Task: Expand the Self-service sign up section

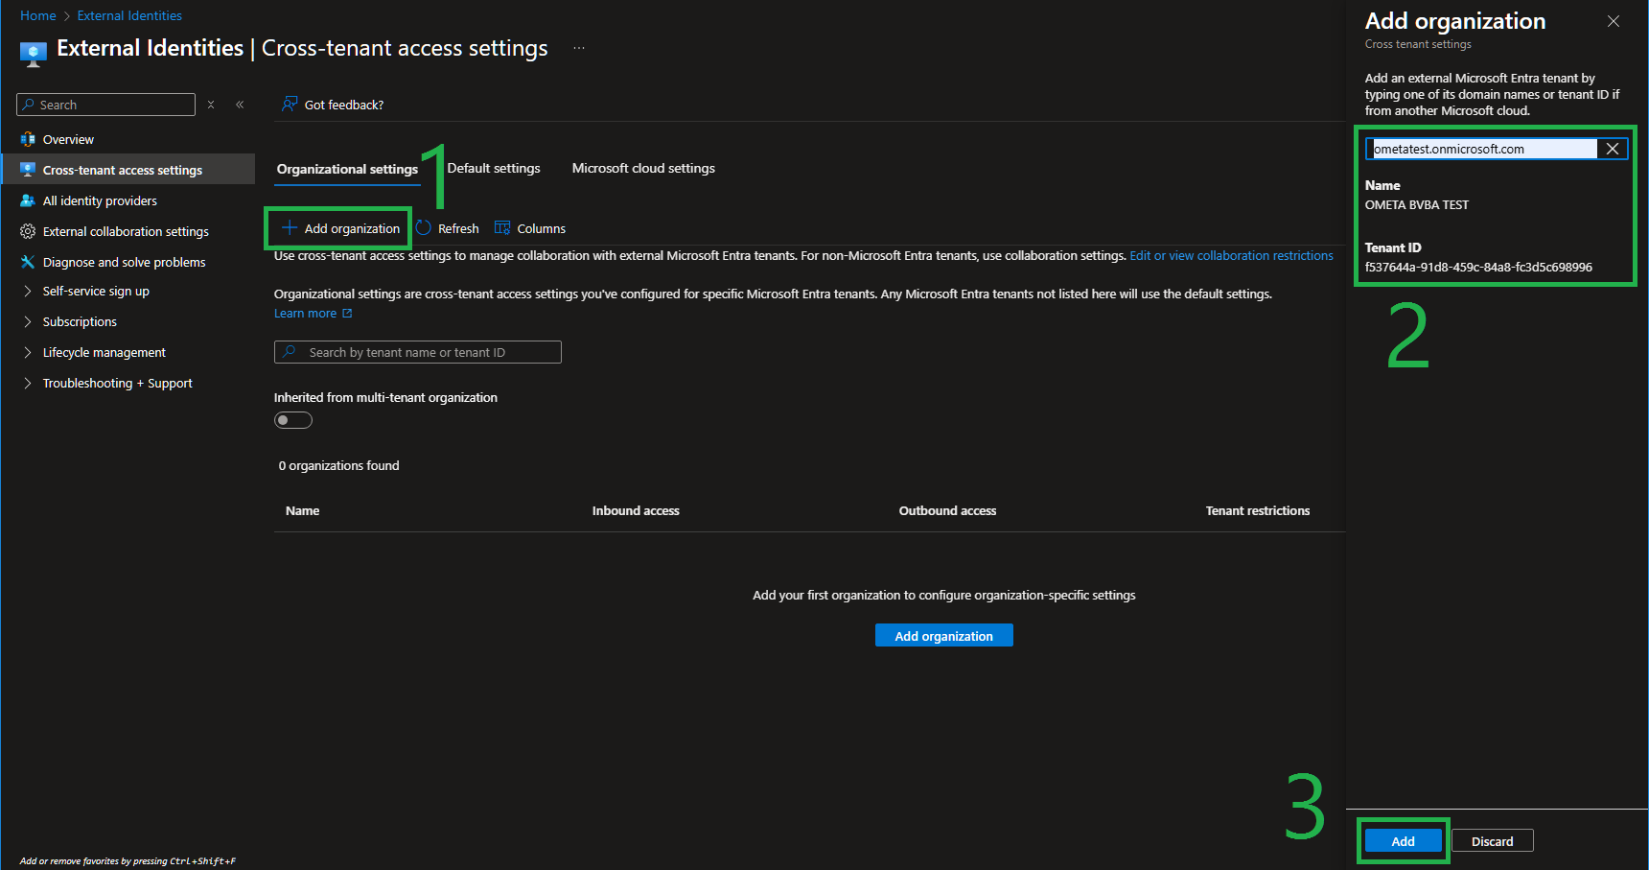Action: 96,291
